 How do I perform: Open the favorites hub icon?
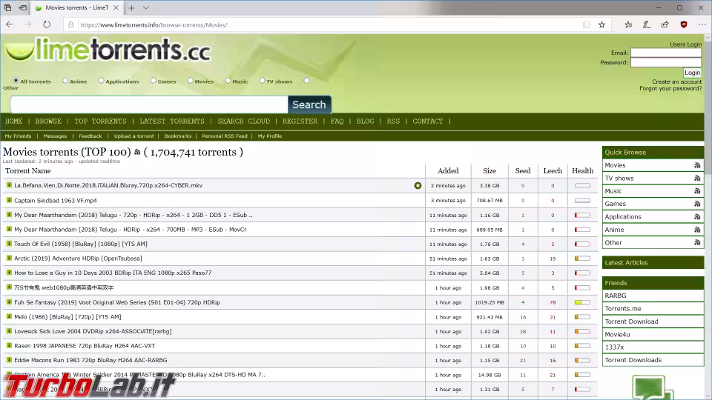[x=628, y=24]
